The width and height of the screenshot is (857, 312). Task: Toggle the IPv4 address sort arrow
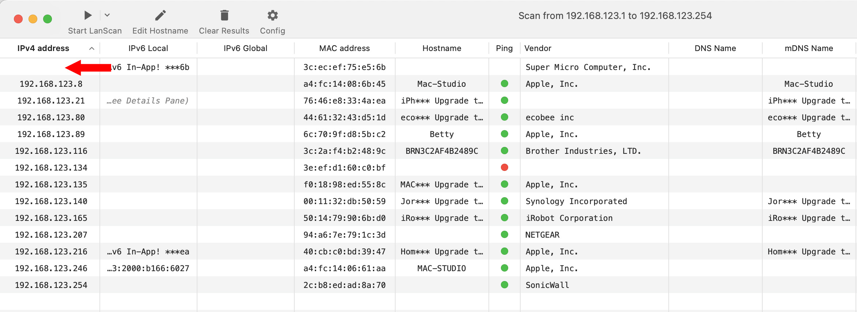[x=92, y=48]
